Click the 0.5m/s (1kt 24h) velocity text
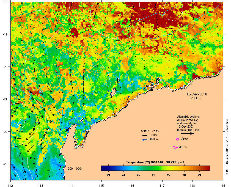Screen dimensions: 231x187 click(188, 130)
